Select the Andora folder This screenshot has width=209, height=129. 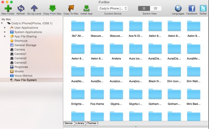pos(116,49)
